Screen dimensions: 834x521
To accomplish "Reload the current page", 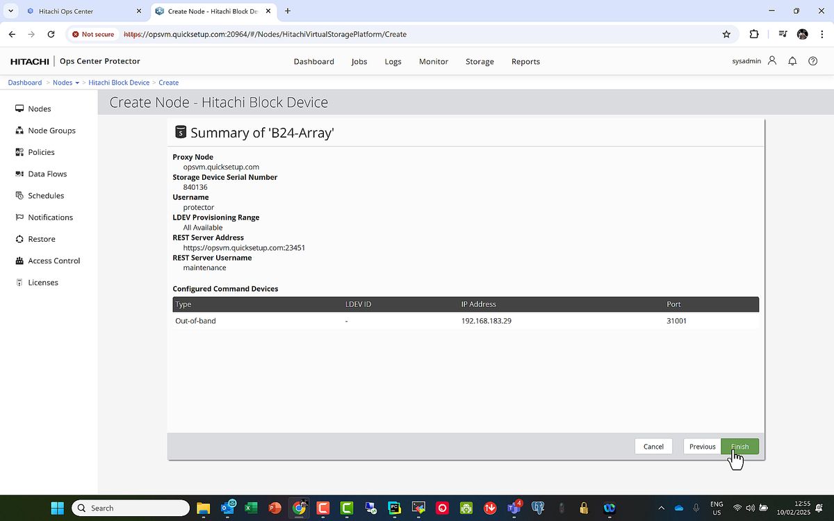I will point(51,34).
